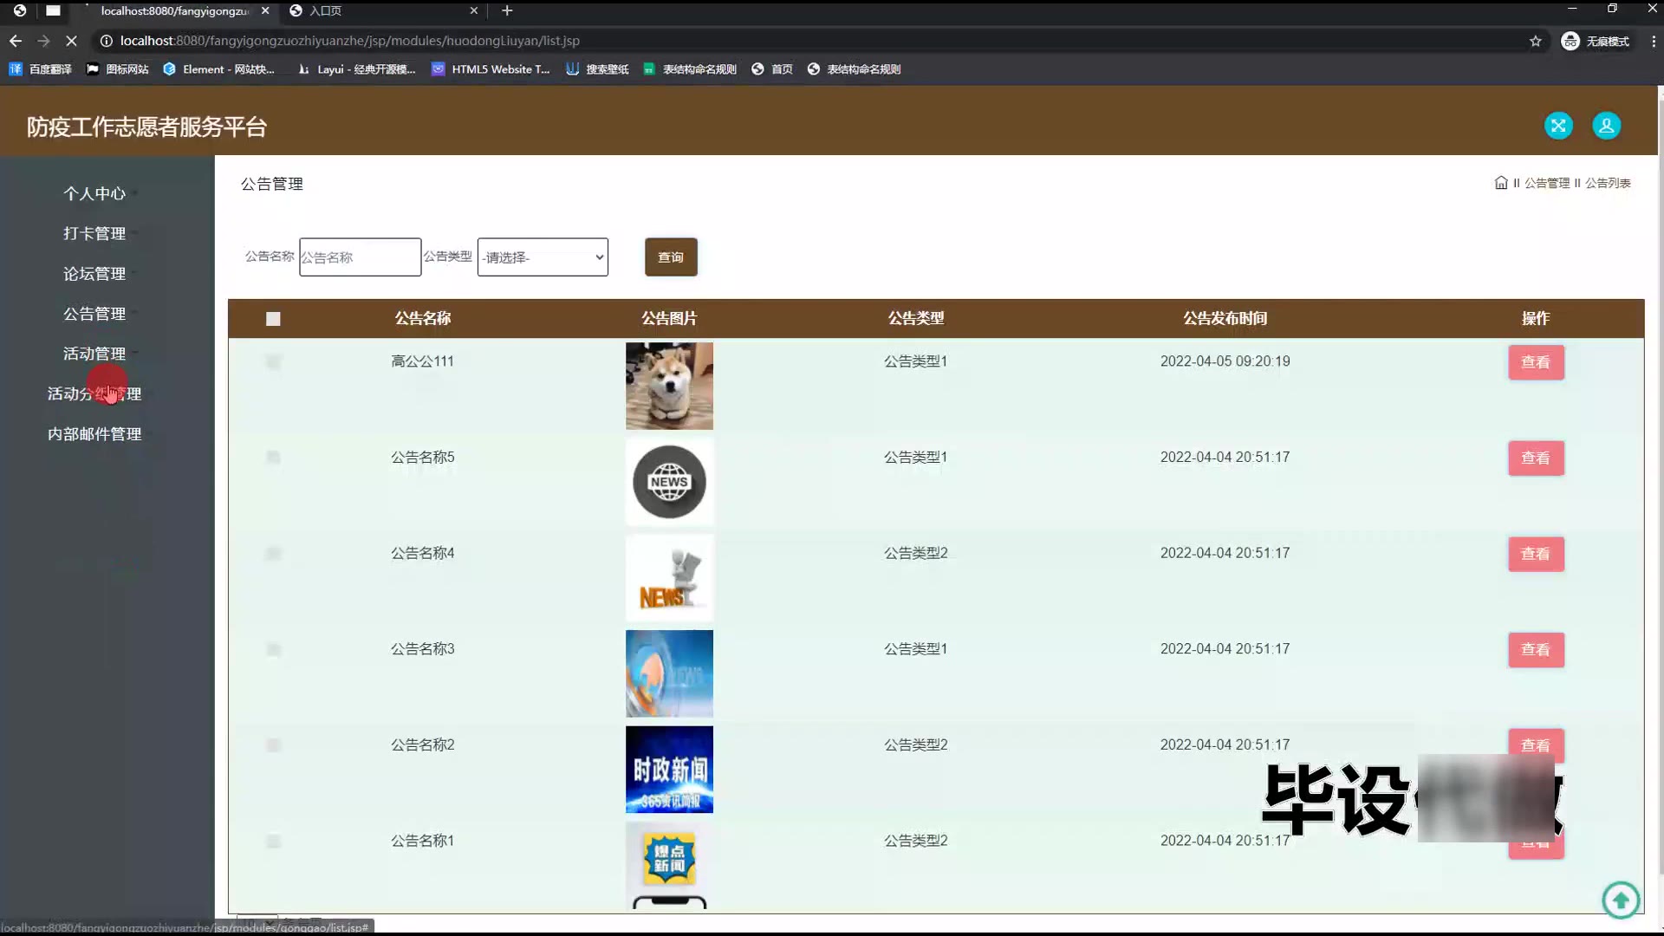1664x936 pixels.
Task: Toggle the select-all checkbox in table header
Action: (273, 319)
